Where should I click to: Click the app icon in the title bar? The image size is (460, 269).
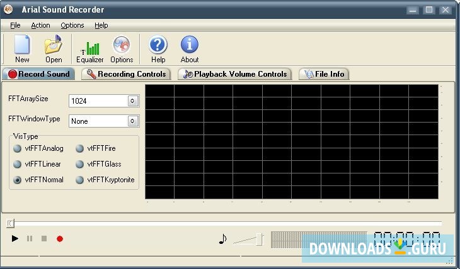[8, 9]
